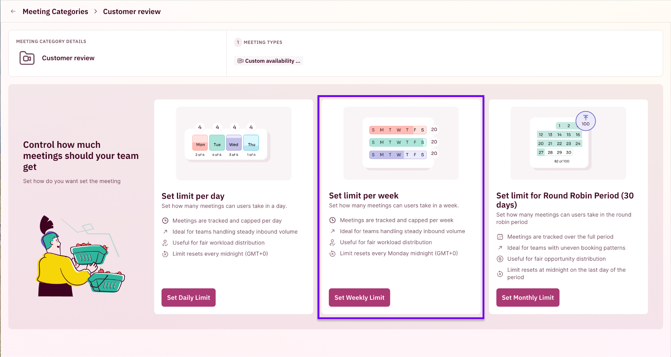Choose Set Weekly Limit button

(x=359, y=297)
